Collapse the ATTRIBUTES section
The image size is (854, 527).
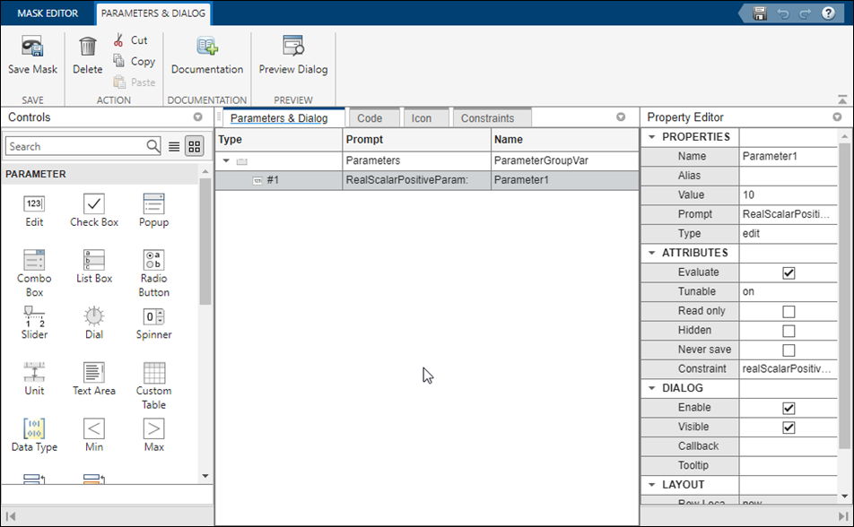[649, 253]
